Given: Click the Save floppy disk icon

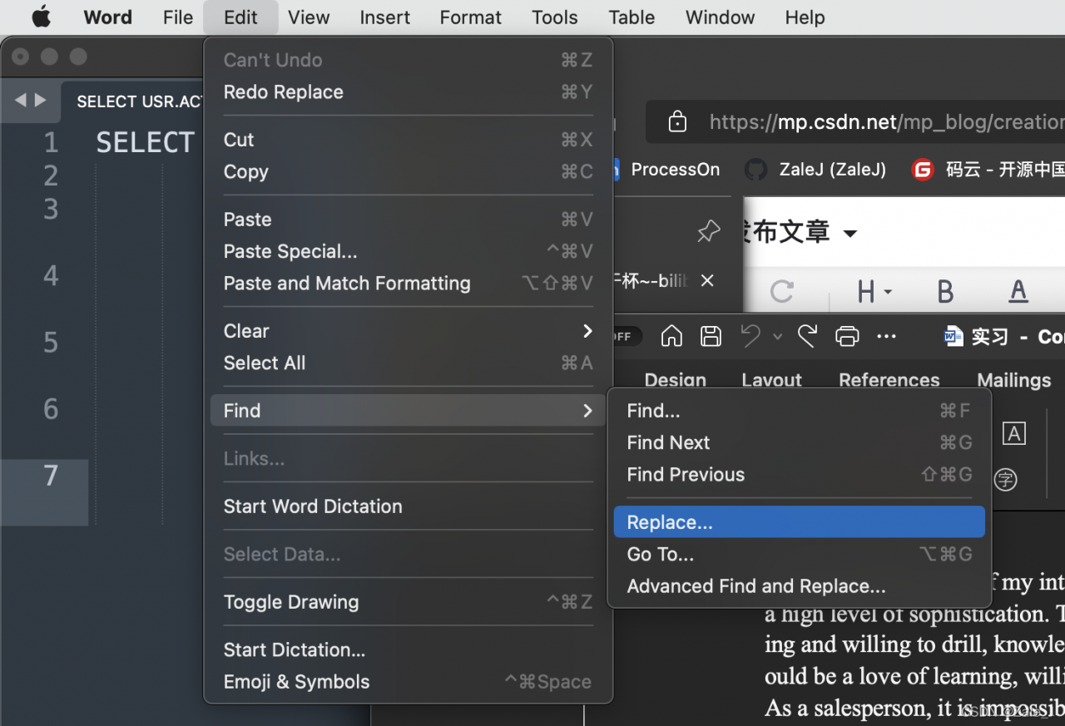Looking at the screenshot, I should [711, 336].
